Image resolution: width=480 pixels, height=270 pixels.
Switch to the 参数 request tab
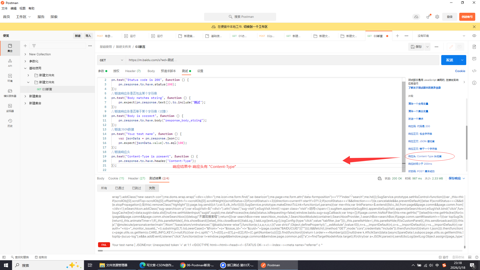103,71
